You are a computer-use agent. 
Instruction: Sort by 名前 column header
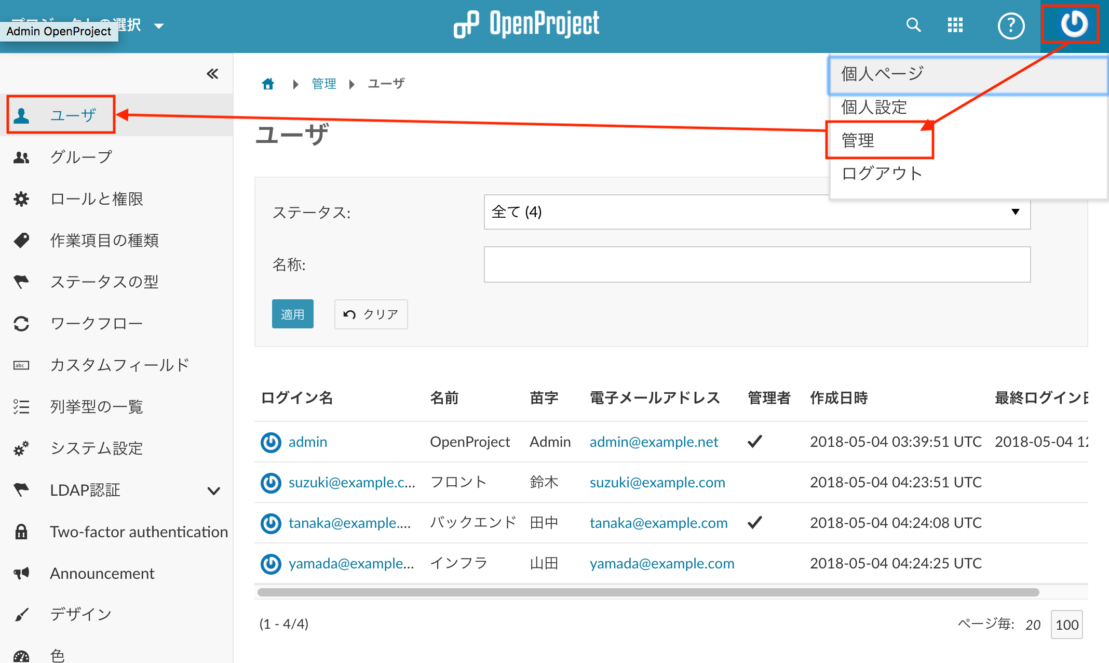[444, 398]
